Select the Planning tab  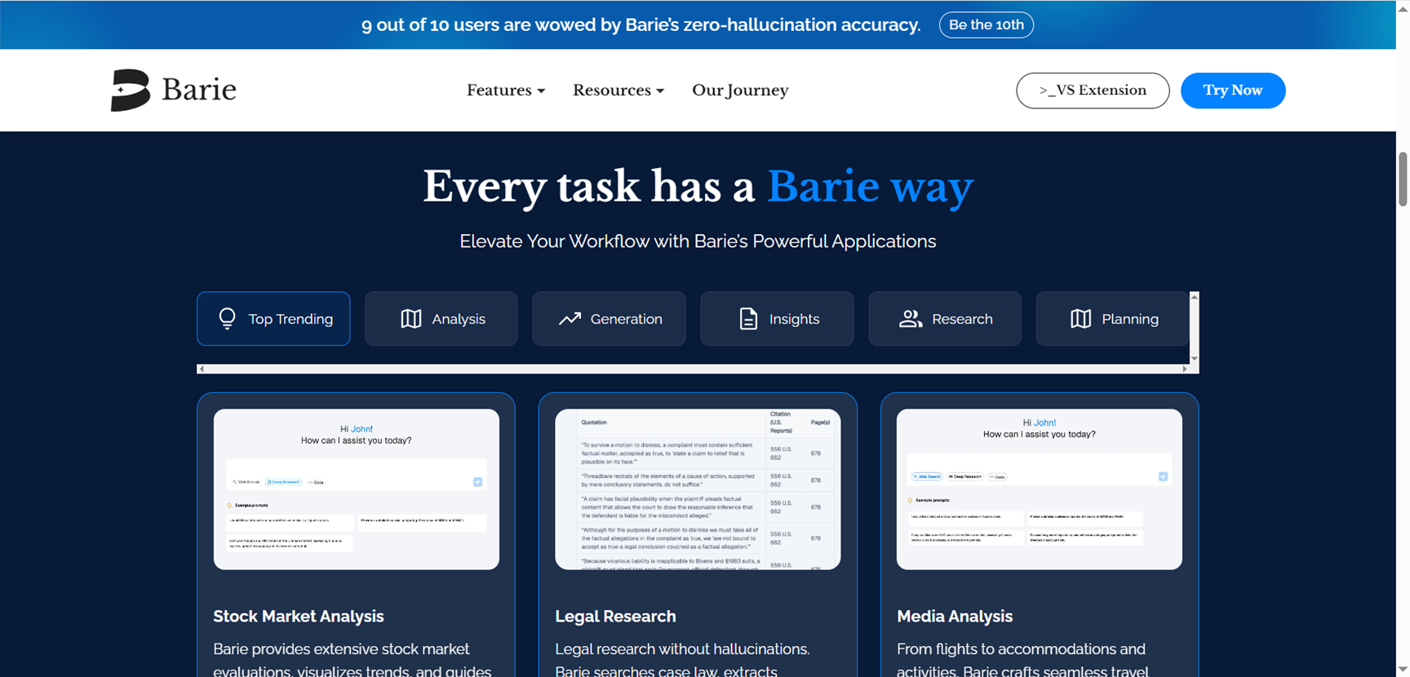(1112, 319)
